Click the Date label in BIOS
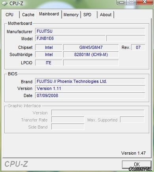Screen dimensions: 154x172 click(x=28, y=95)
